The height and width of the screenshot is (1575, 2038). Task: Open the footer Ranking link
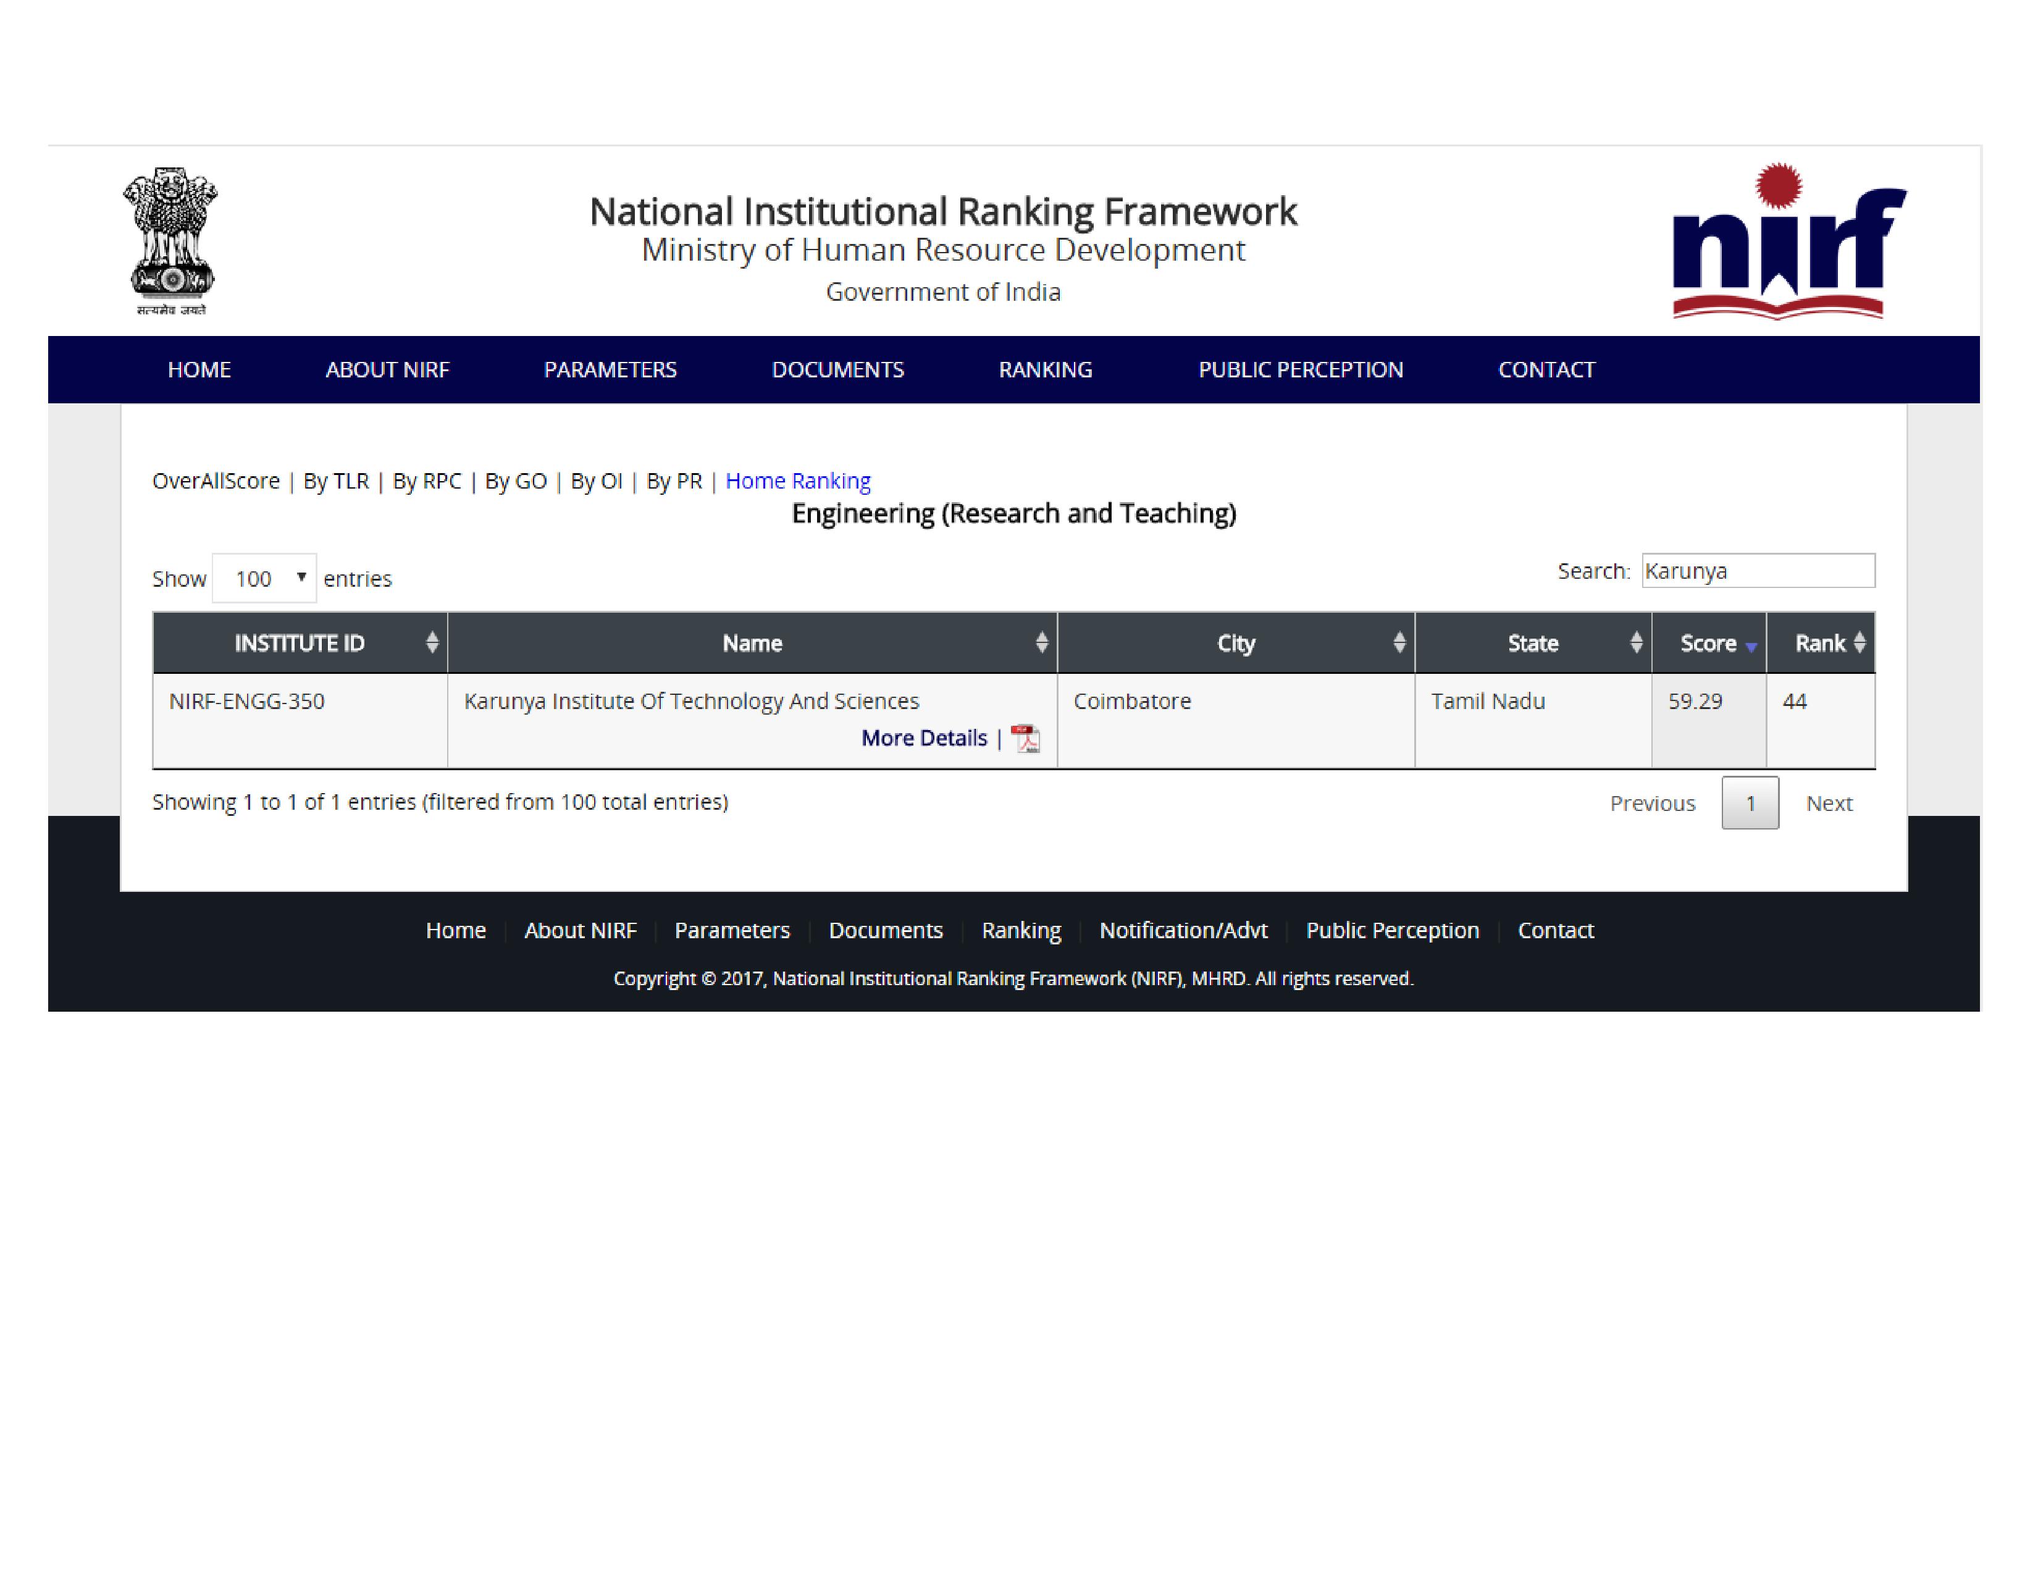click(1021, 930)
